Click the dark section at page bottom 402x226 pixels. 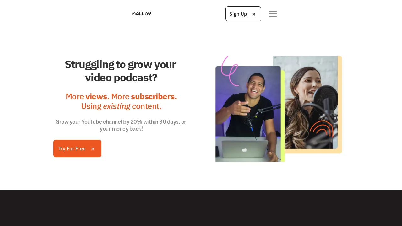click(201, 208)
